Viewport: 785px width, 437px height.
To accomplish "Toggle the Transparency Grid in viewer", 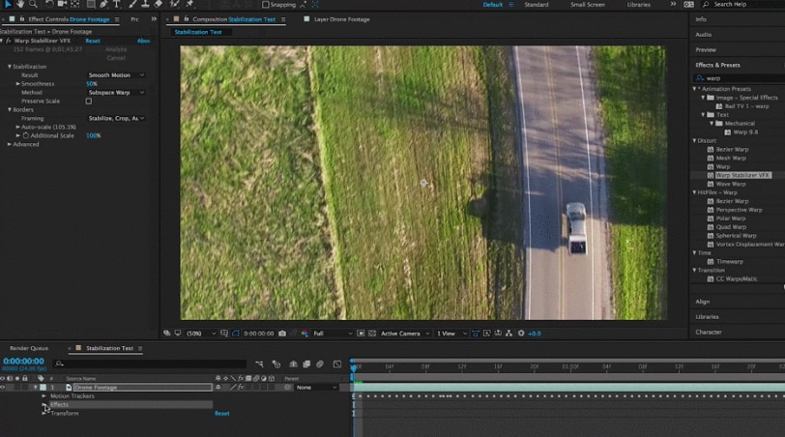I will 372,334.
